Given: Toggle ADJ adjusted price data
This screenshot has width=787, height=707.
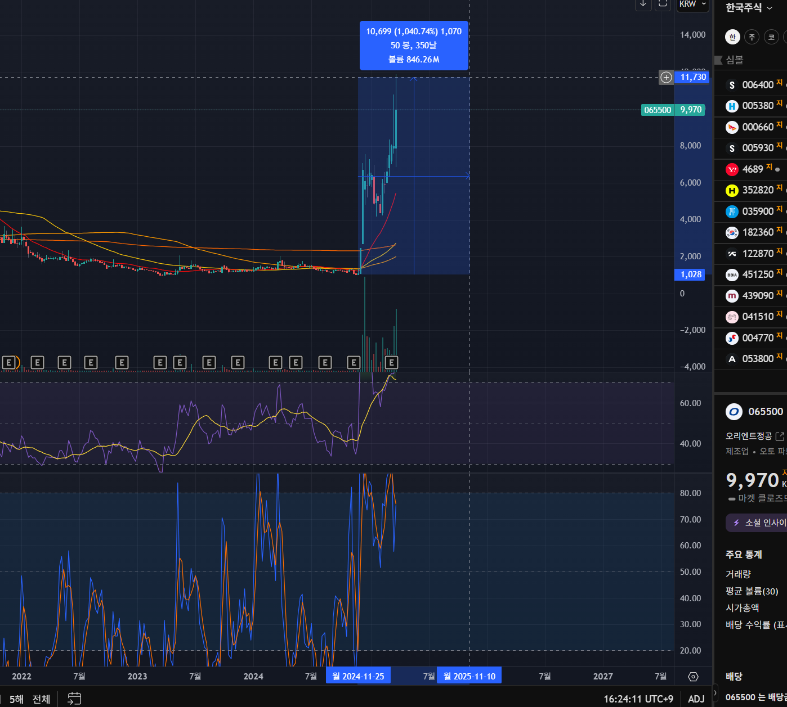Looking at the screenshot, I should 696,699.
